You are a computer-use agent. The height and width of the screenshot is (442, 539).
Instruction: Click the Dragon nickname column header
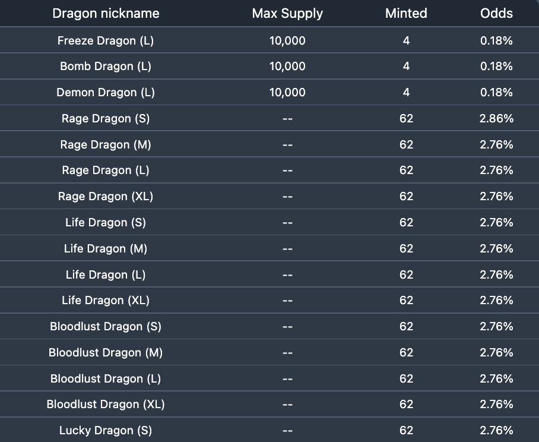[106, 14]
